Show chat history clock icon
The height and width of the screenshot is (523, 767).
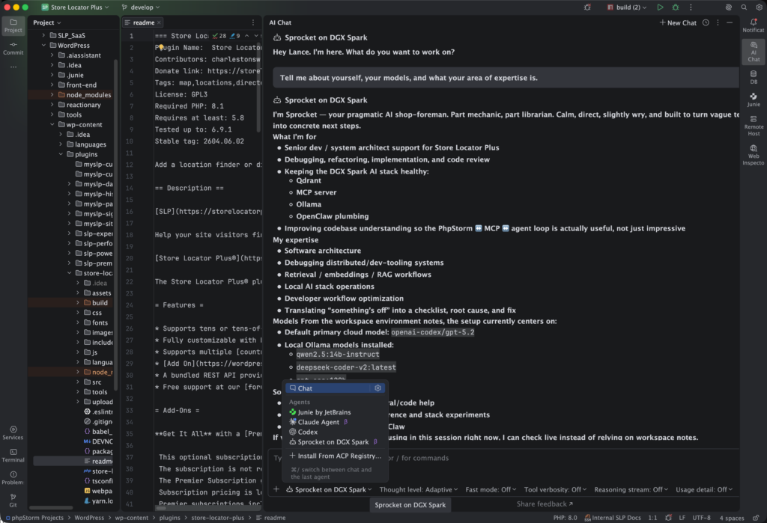click(705, 22)
